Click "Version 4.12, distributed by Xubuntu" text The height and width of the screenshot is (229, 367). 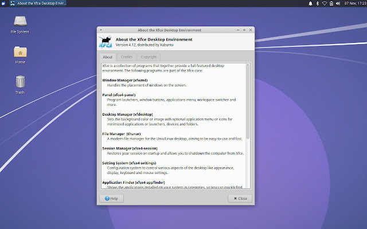tap(145, 45)
